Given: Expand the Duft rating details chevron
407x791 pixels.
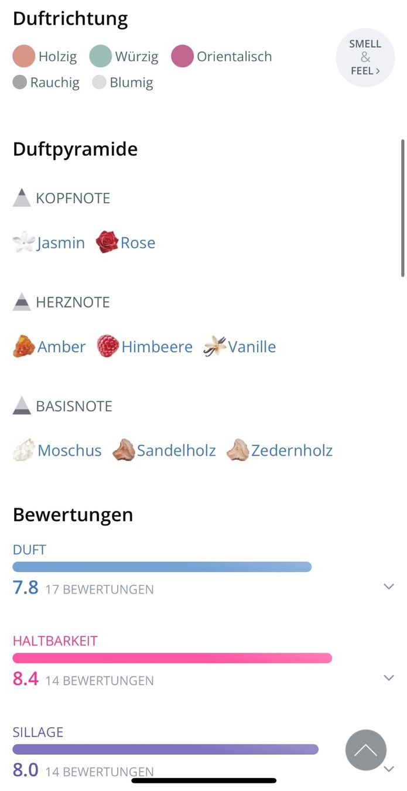Looking at the screenshot, I should [389, 586].
